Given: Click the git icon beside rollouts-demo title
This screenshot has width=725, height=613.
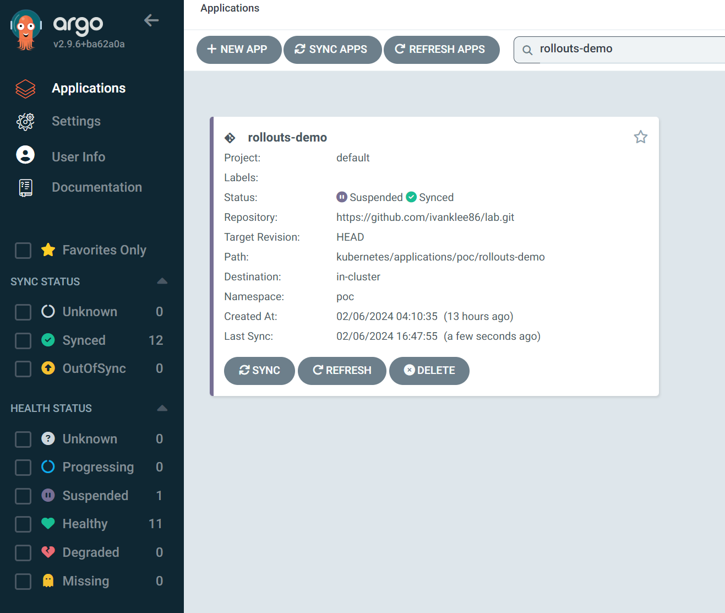Looking at the screenshot, I should [230, 138].
